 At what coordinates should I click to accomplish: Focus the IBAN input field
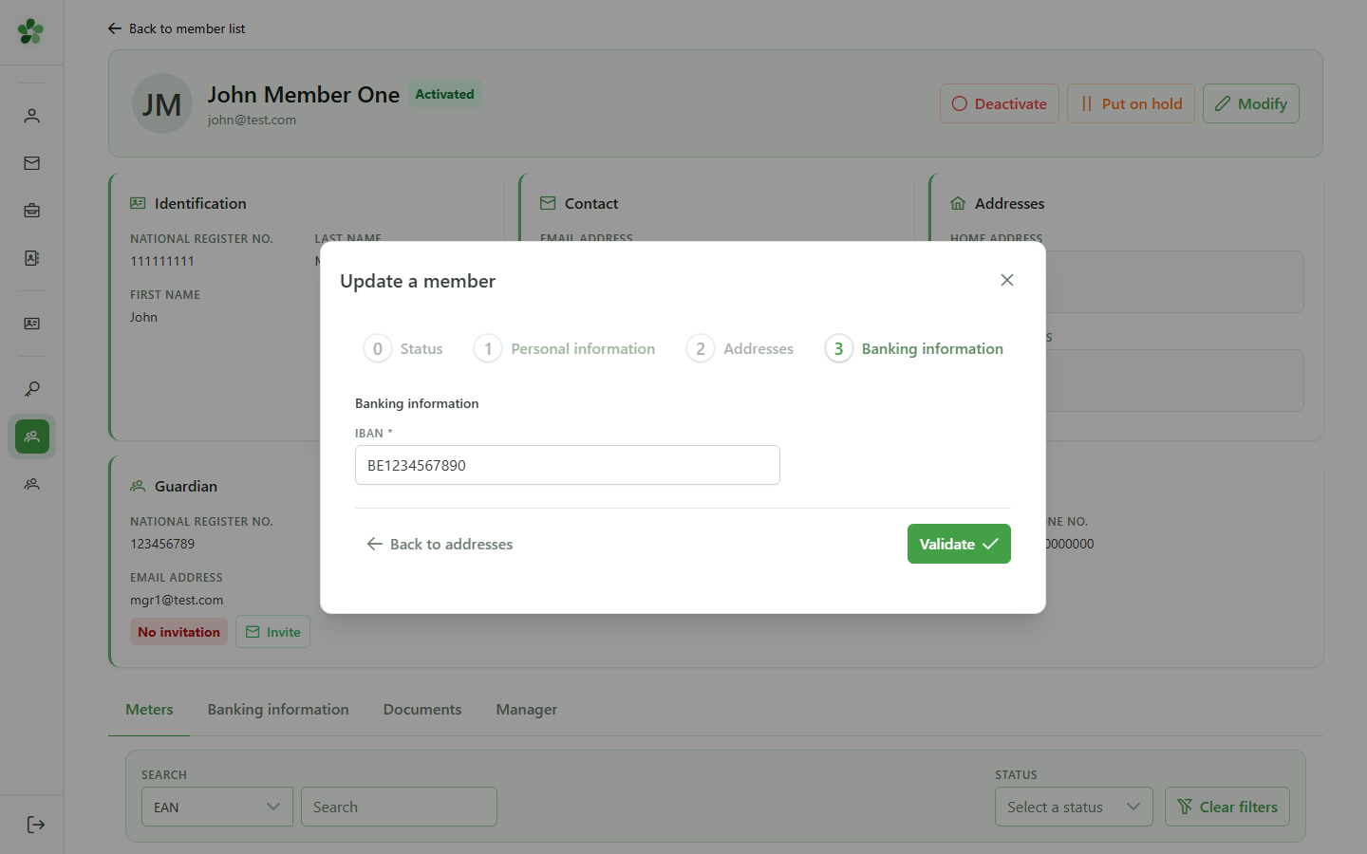(568, 465)
